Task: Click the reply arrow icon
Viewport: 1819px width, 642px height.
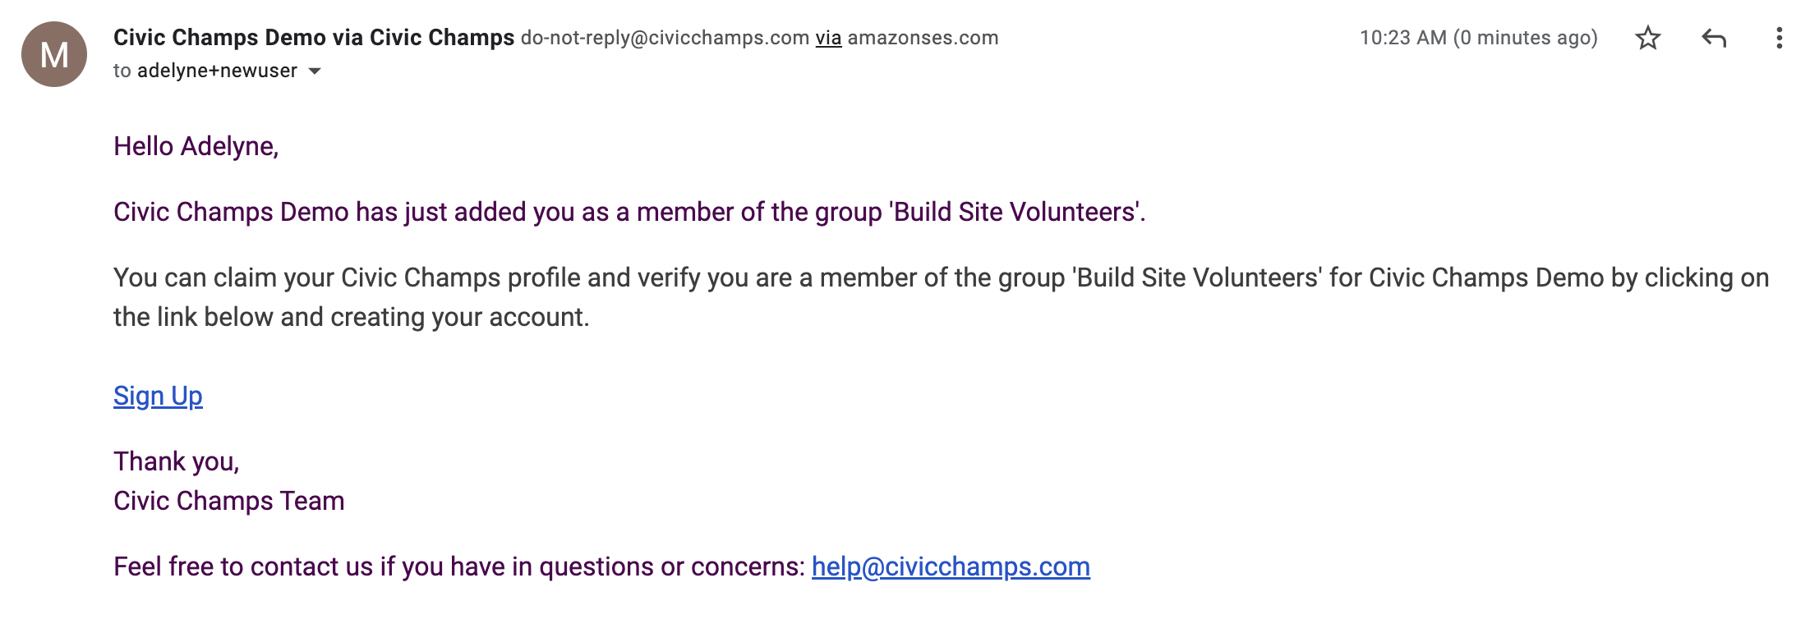Action: pyautogui.click(x=1714, y=38)
